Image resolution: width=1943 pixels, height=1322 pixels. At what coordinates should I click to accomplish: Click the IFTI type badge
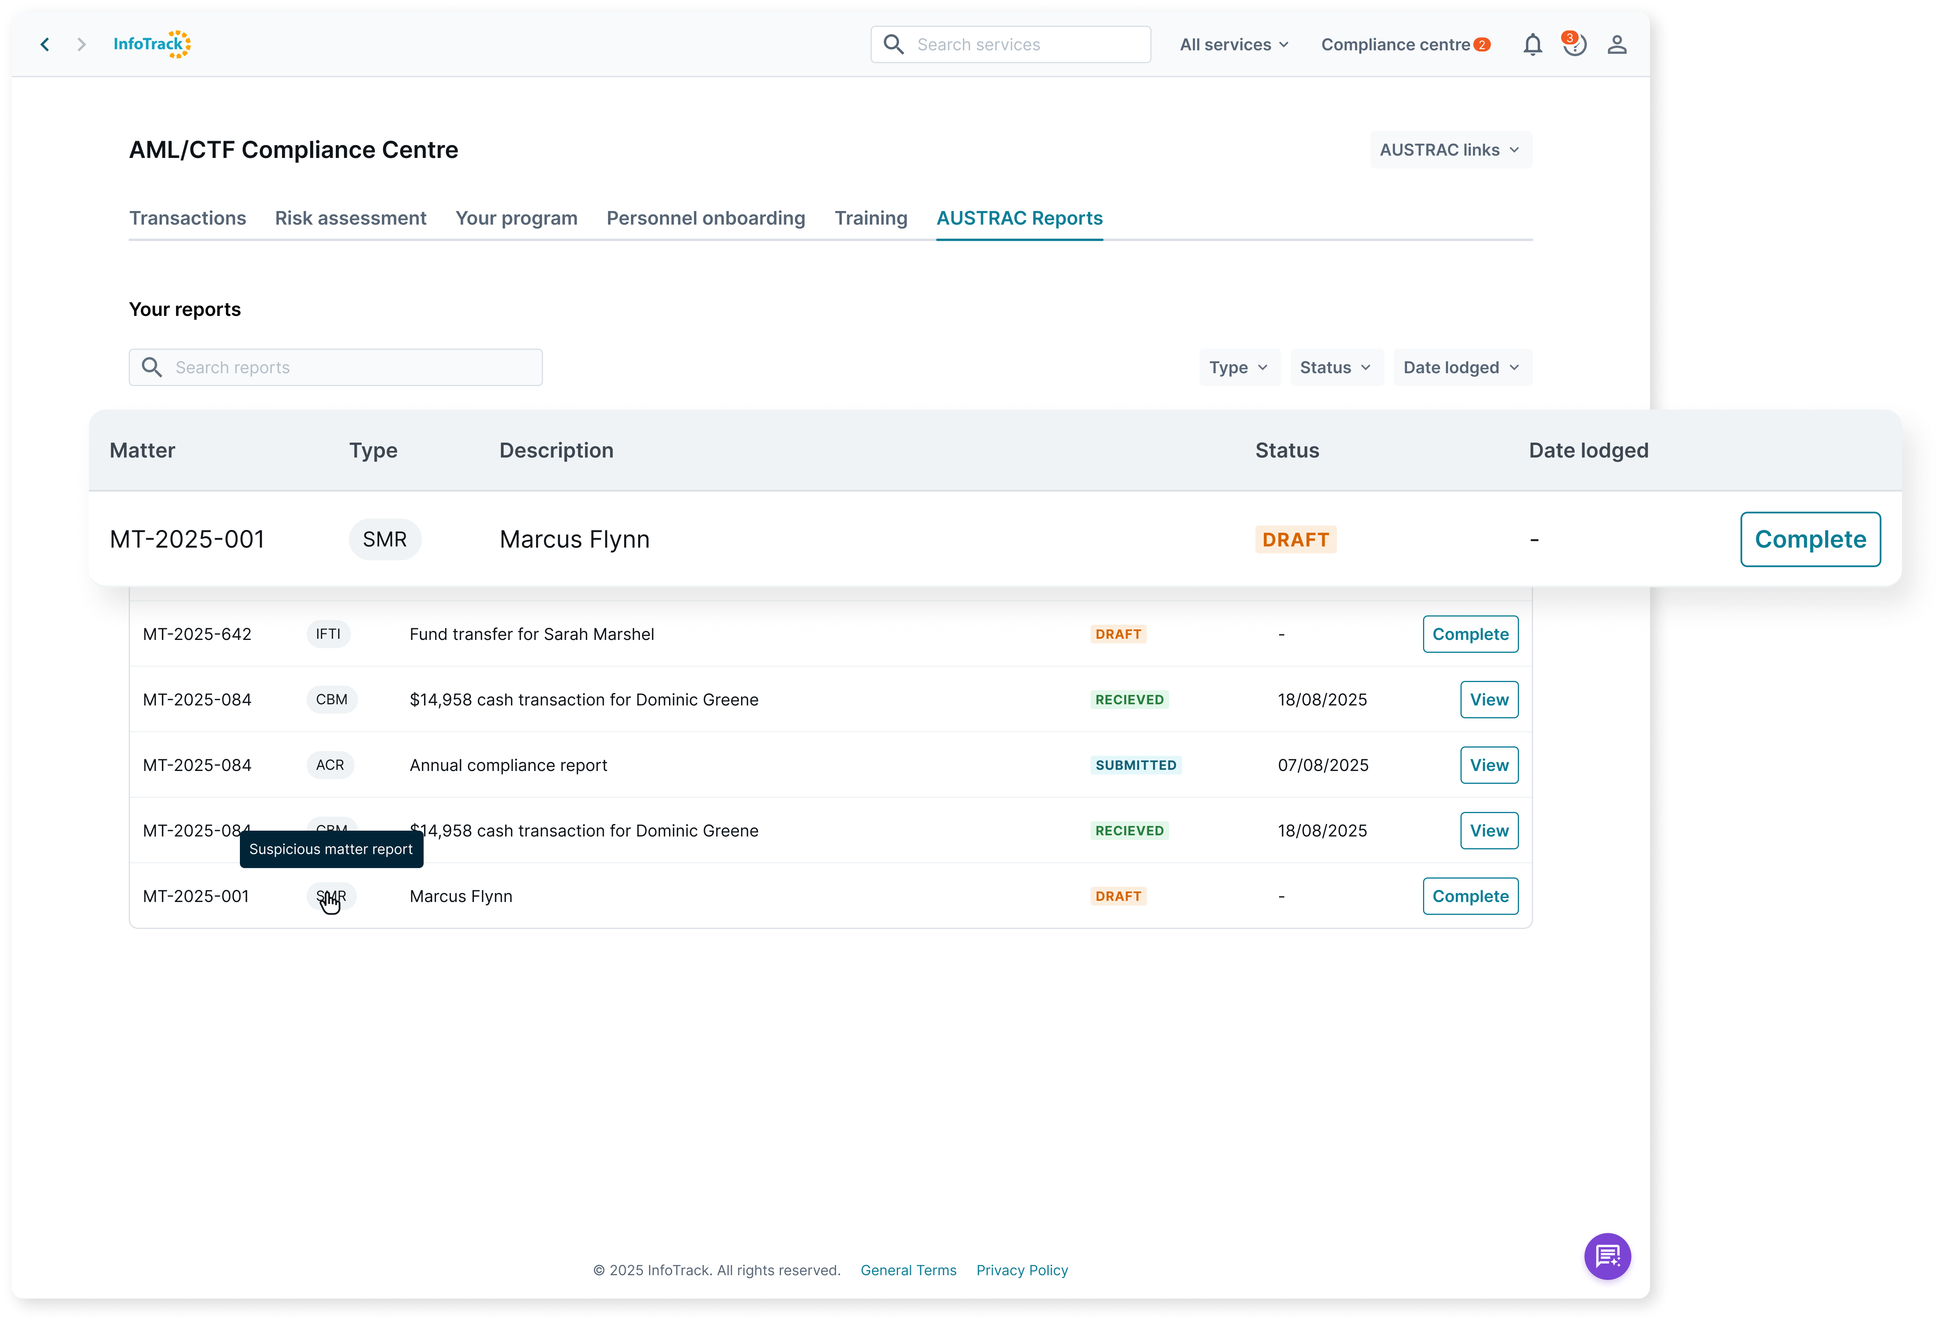[328, 634]
